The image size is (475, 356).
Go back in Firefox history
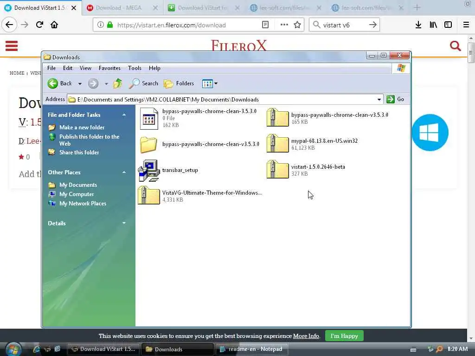(9, 25)
